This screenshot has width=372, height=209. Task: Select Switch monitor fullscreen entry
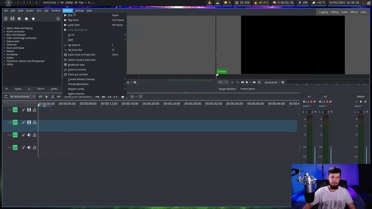coord(95,60)
